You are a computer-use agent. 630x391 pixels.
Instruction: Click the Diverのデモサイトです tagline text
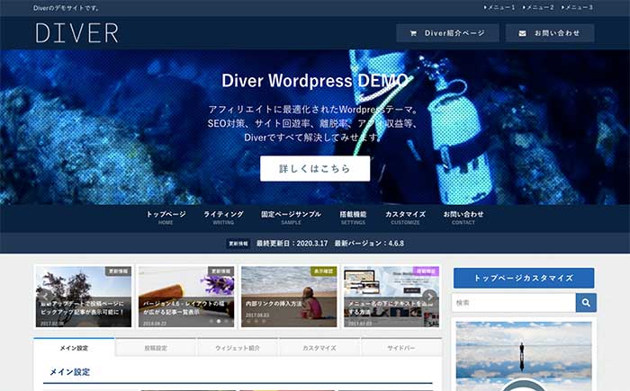(67, 8)
